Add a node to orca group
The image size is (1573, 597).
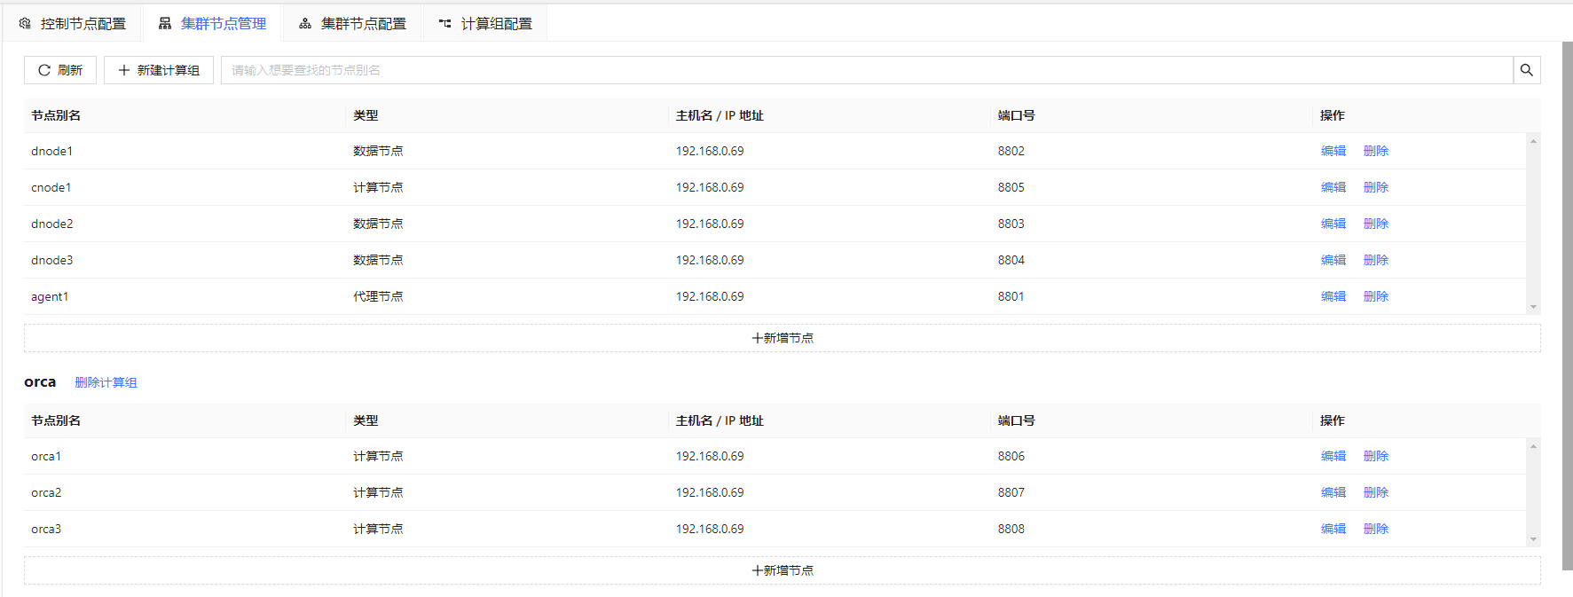click(x=782, y=570)
